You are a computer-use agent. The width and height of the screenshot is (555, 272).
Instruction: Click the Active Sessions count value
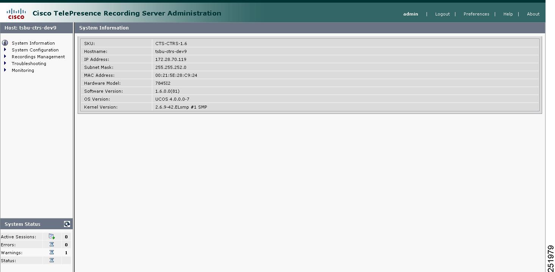coord(66,237)
